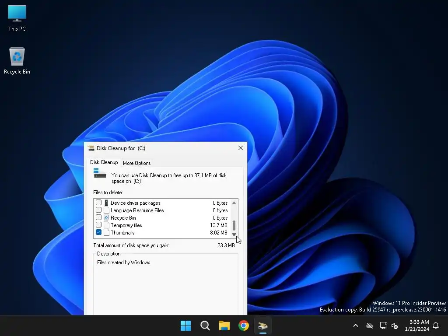Image resolution: width=448 pixels, height=336 pixels.
Task: Click the 13.7 MB size value
Action: [x=219, y=225]
